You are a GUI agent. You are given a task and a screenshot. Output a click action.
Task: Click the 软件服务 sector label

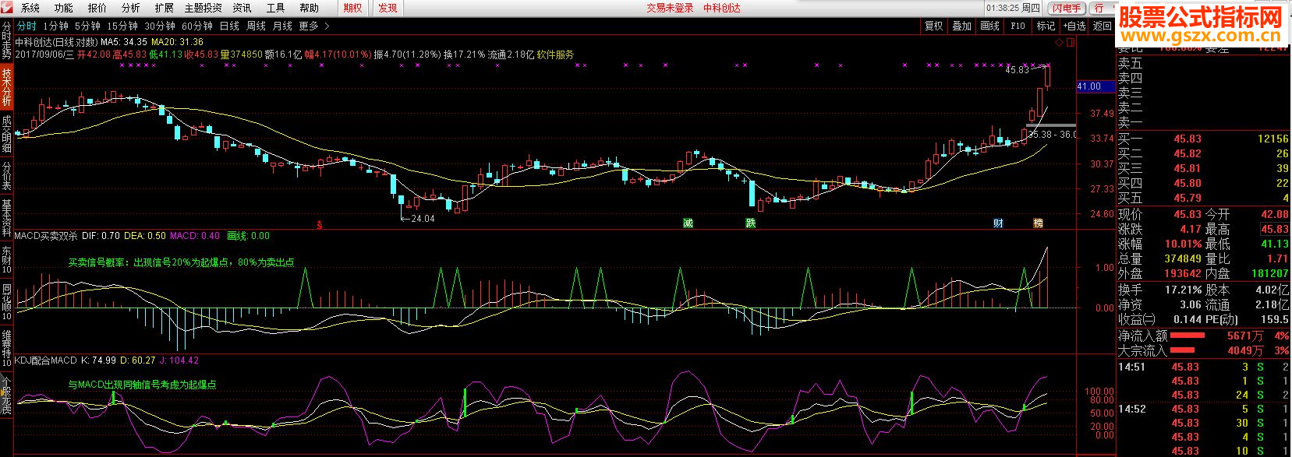[555, 54]
